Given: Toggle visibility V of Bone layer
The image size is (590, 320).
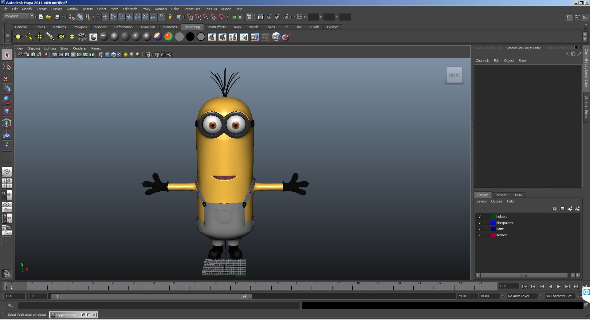Looking at the screenshot, I should click(479, 229).
